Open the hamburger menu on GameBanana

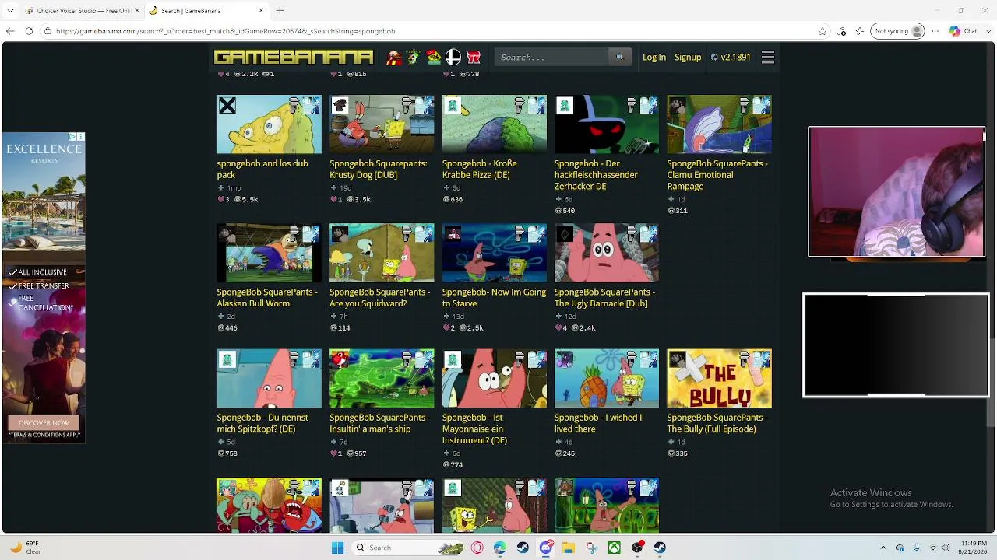pyautogui.click(x=768, y=57)
